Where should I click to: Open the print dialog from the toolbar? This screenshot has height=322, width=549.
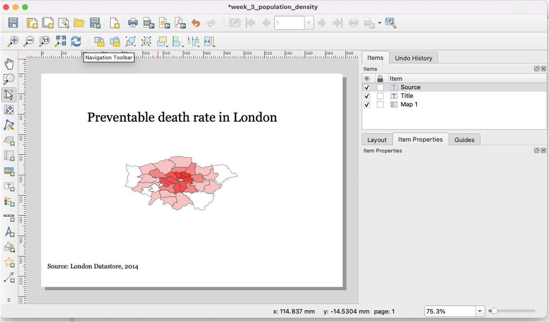click(x=133, y=23)
